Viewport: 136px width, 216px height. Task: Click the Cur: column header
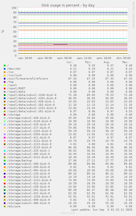pos(70,62)
